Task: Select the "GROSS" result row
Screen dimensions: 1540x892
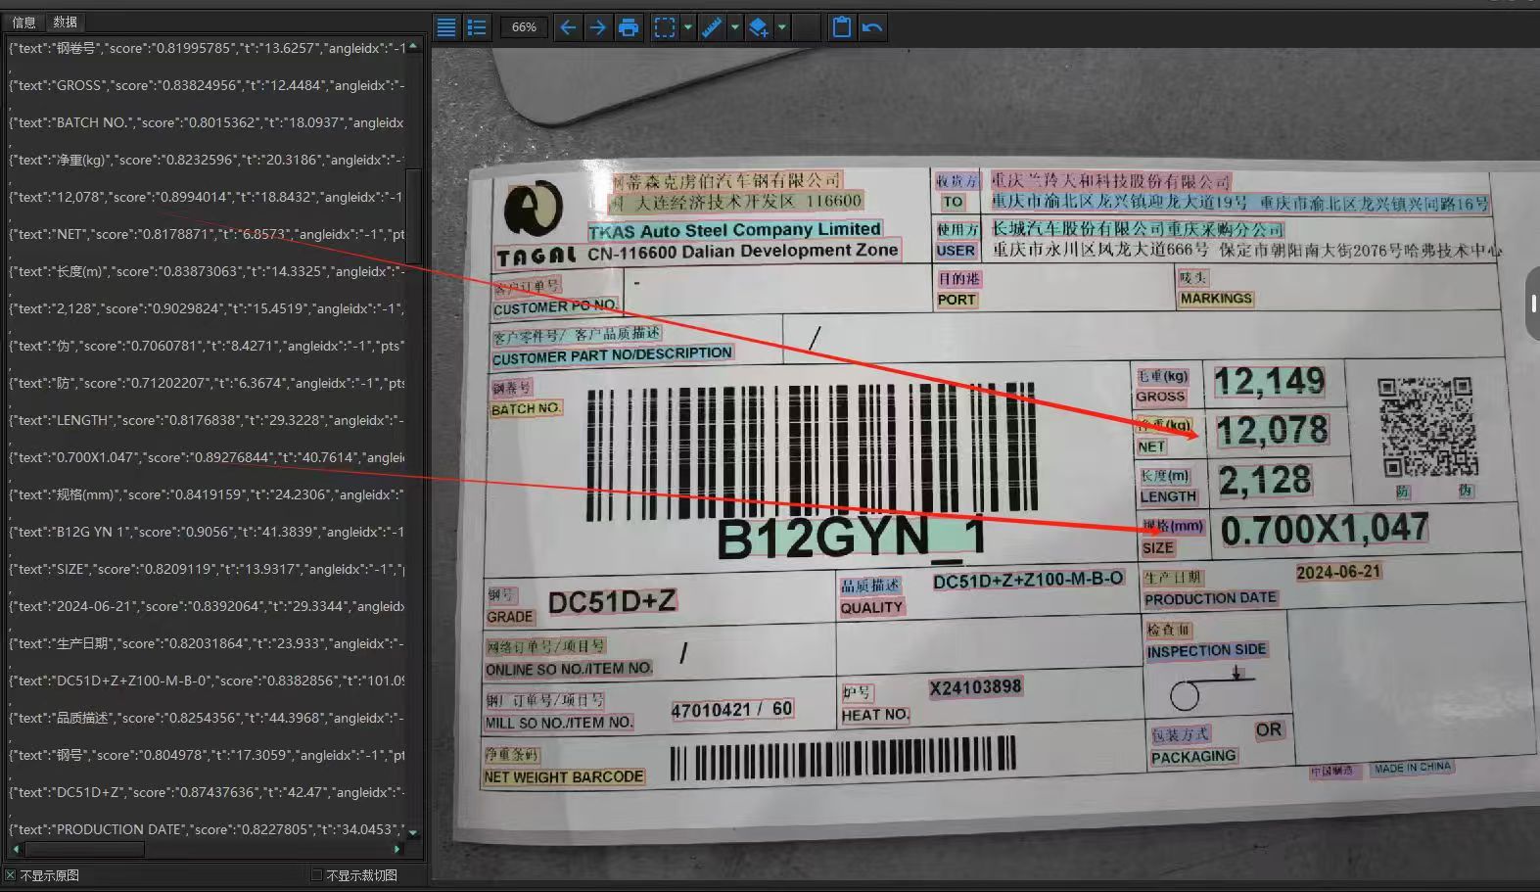Action: pos(207,85)
